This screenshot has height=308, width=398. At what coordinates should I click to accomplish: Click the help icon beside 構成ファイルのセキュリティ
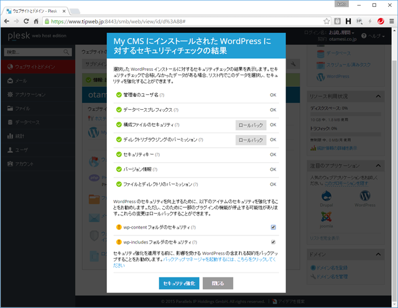point(177,125)
